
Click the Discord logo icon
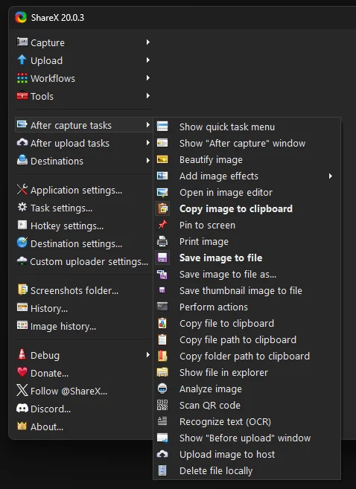[22, 408]
